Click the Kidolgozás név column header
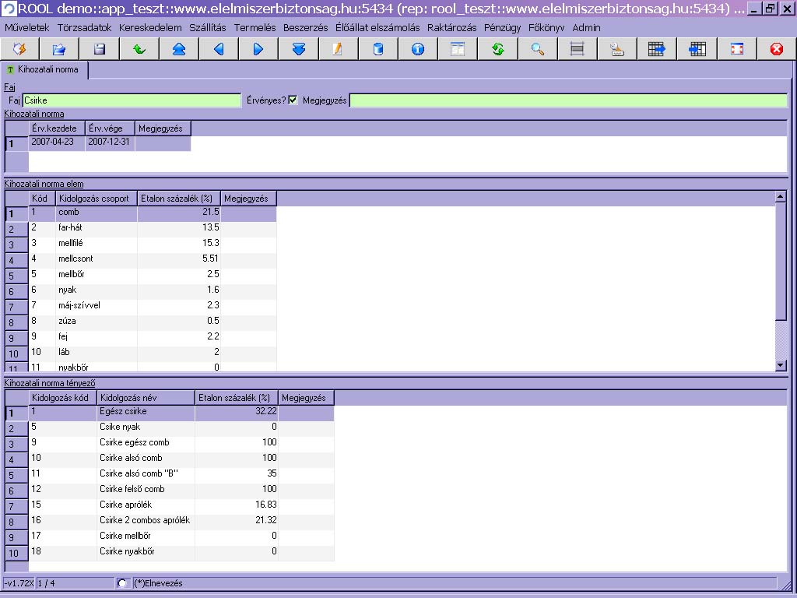This screenshot has width=797, height=598. click(x=146, y=398)
